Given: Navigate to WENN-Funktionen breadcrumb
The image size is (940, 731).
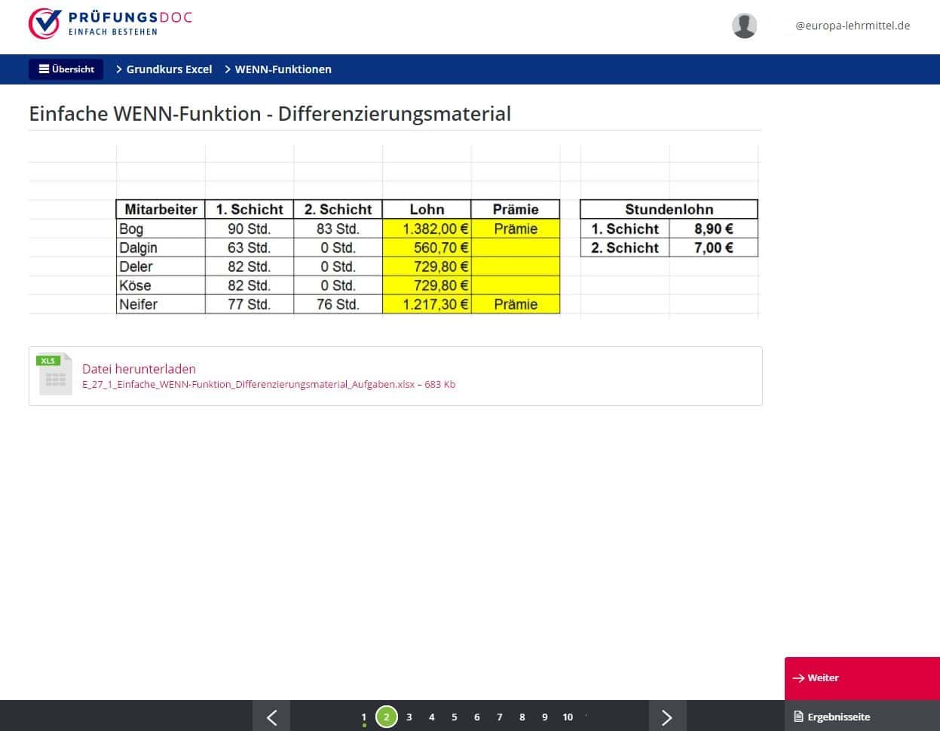Looking at the screenshot, I should click(283, 69).
